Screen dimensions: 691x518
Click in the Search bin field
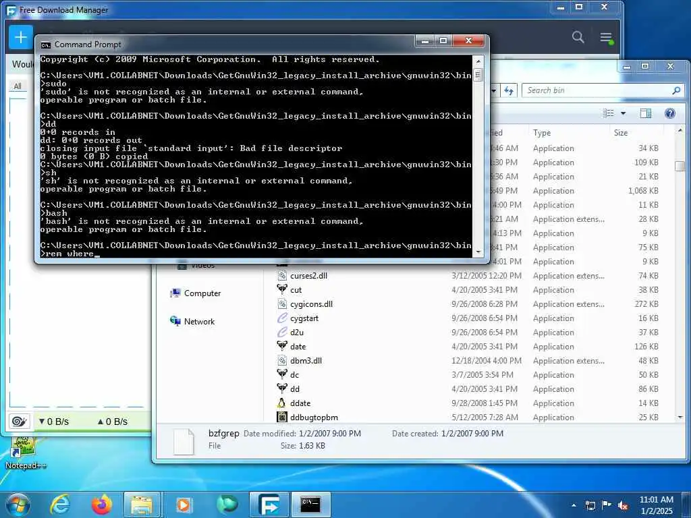point(597,90)
